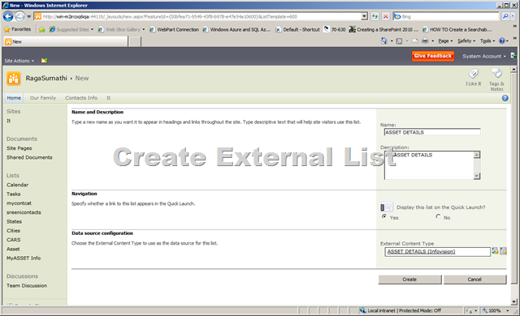
Task: Open the MyASSET Info list link
Action: tap(24, 258)
